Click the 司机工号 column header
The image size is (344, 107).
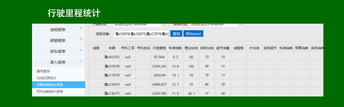pyautogui.click(x=128, y=48)
